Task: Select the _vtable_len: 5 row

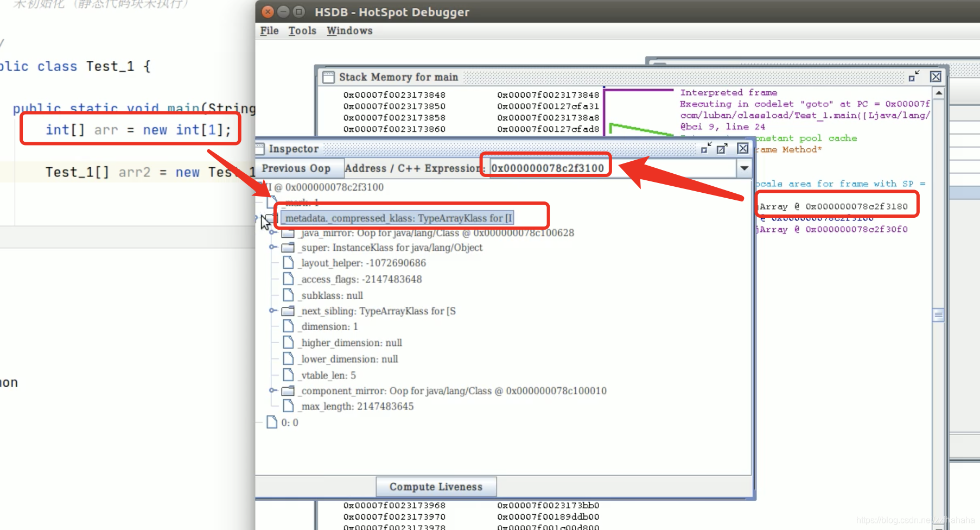Action: (328, 375)
